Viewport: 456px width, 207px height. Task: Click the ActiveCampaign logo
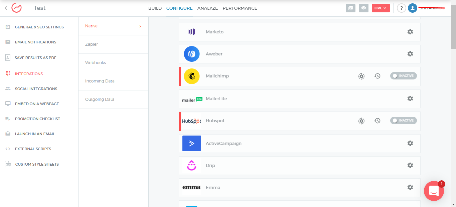click(192, 143)
